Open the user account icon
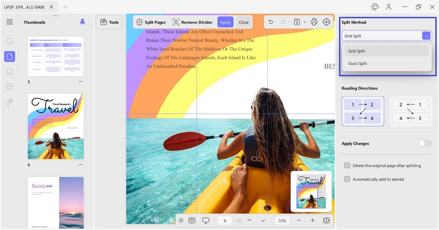Image resolution: width=439 pixels, height=230 pixels. (x=389, y=7)
